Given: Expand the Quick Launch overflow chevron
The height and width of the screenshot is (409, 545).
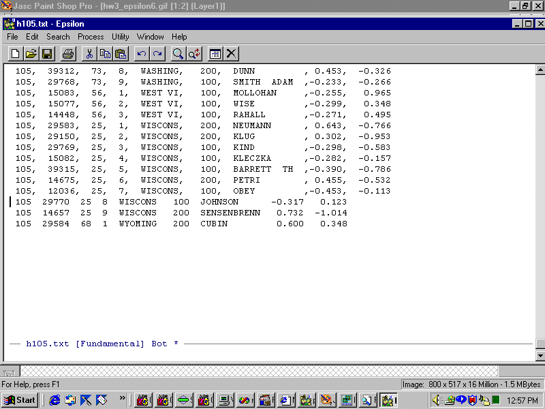Looking at the screenshot, I should (x=123, y=398).
